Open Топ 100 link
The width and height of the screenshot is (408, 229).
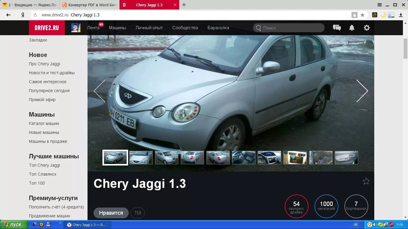[x=37, y=183]
